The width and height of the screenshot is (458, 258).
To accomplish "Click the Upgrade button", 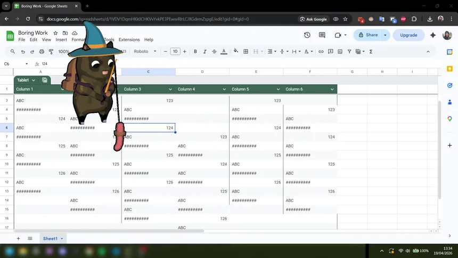I will point(408,35).
